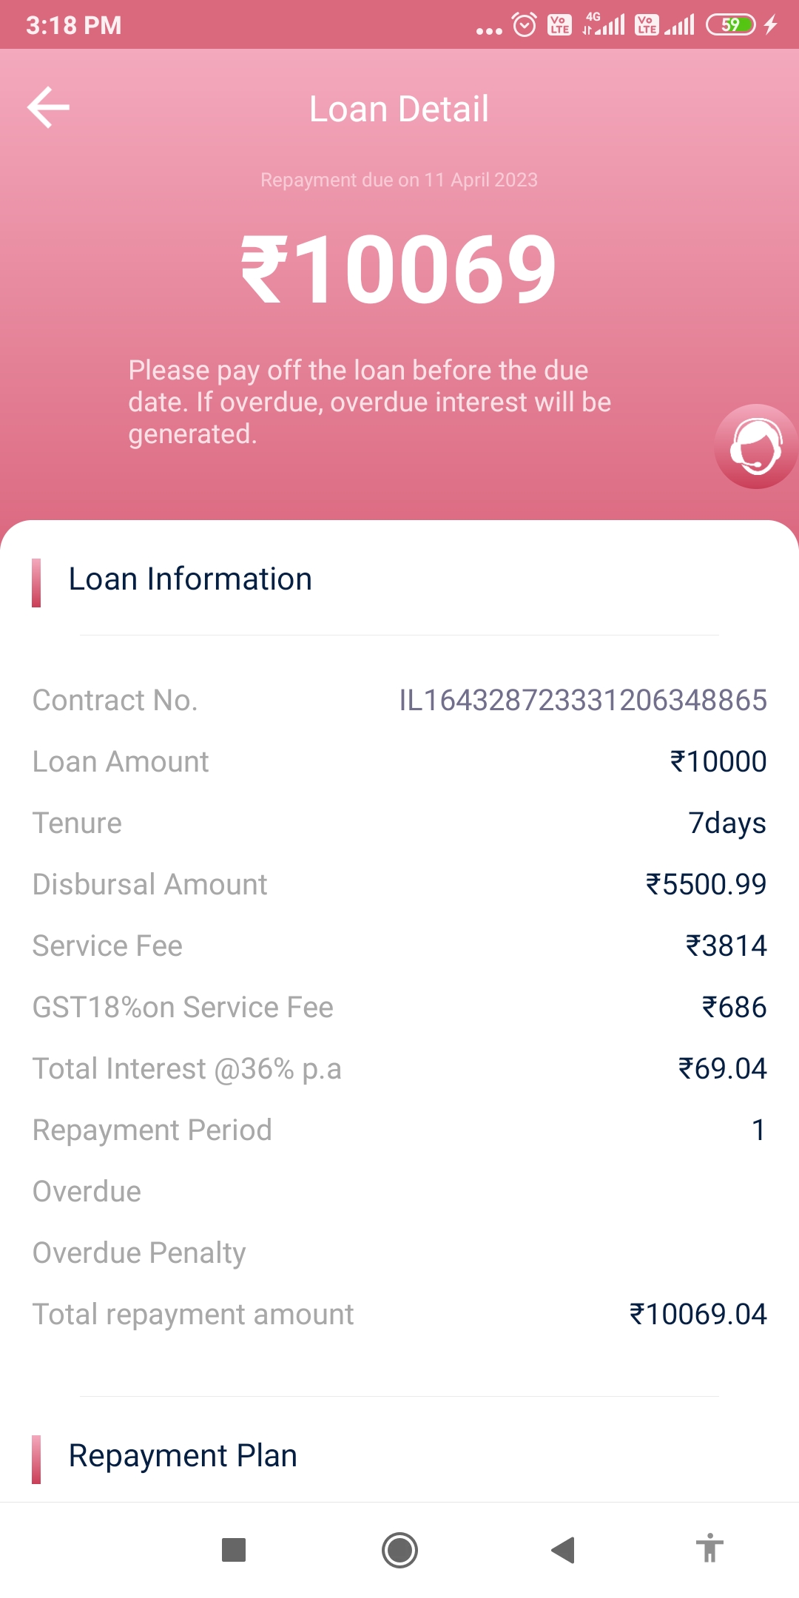Tap the Android back triangle button
Image resolution: width=799 pixels, height=1598 pixels.
pos(563,1550)
